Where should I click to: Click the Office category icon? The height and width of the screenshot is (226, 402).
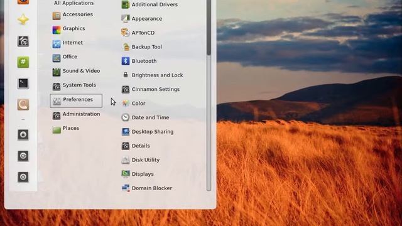57,58
